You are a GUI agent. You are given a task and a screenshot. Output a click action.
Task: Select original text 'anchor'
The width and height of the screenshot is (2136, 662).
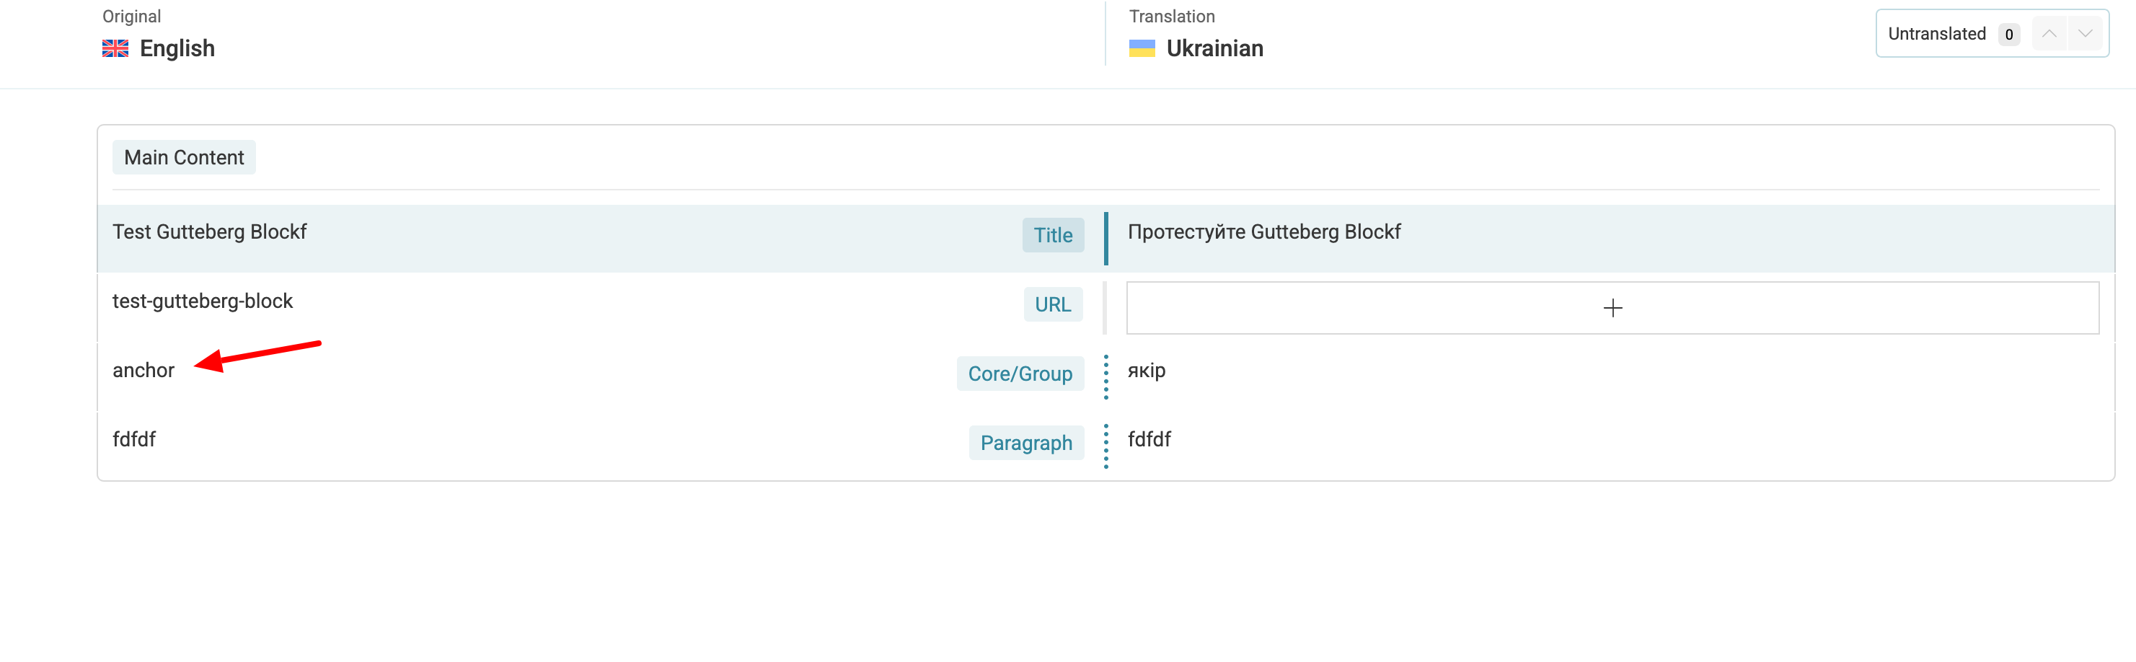pos(144,371)
